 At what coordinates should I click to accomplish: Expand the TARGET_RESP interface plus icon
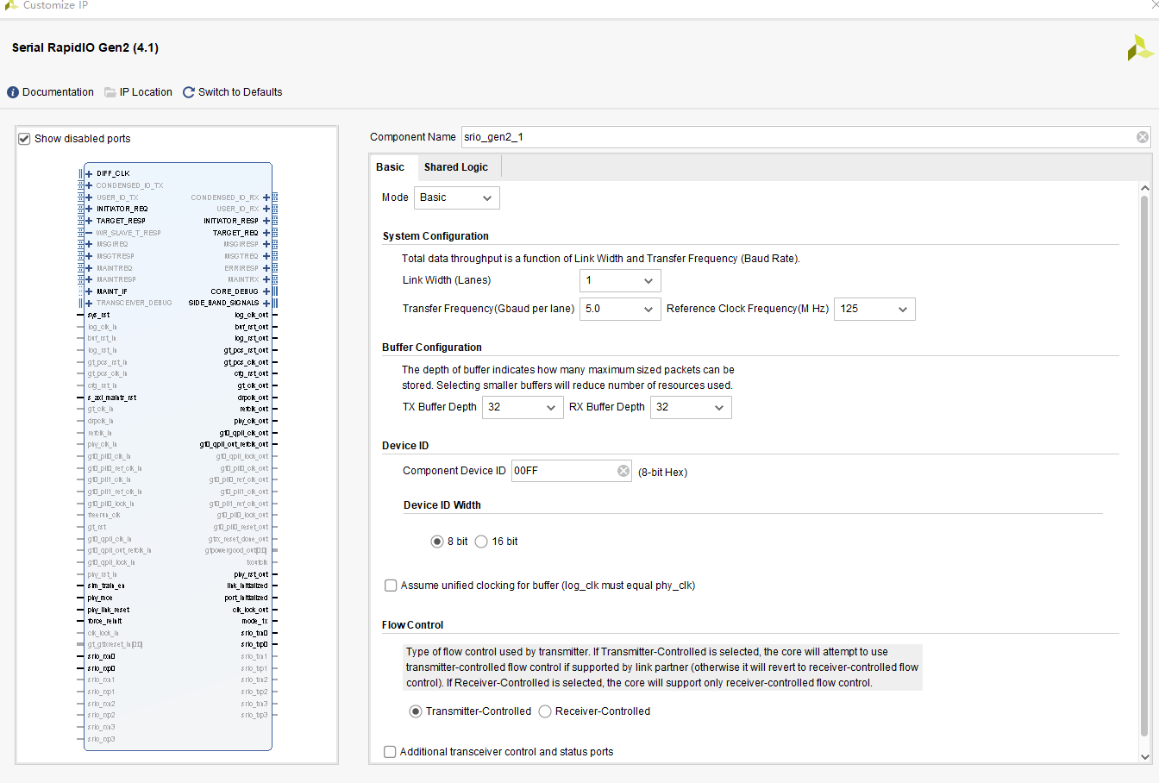point(89,221)
